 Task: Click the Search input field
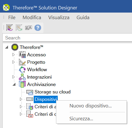tap(67, 38)
